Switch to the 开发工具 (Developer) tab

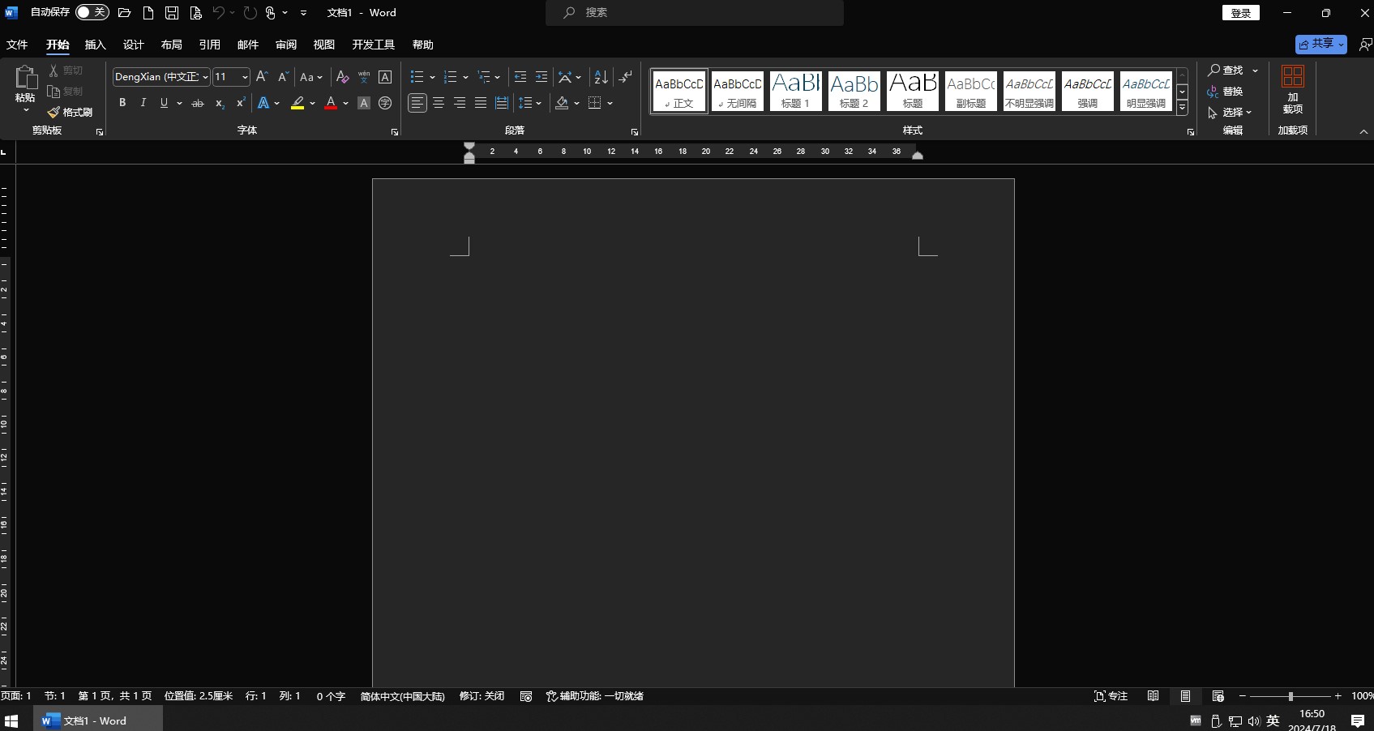point(374,45)
